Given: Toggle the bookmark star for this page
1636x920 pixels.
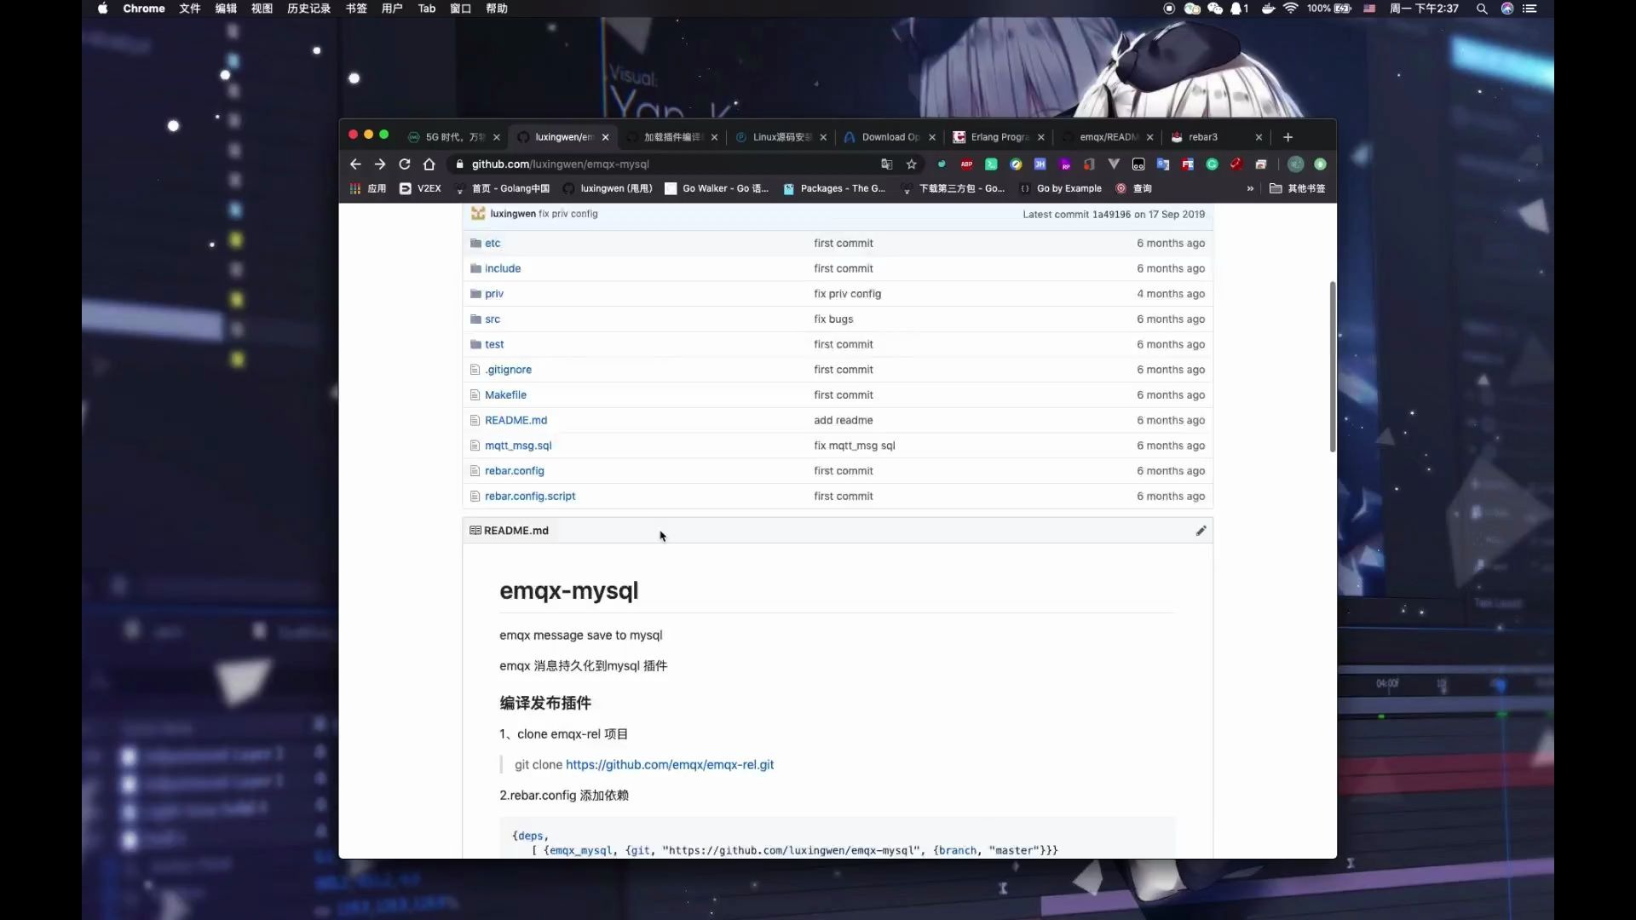Looking at the screenshot, I should 913,164.
